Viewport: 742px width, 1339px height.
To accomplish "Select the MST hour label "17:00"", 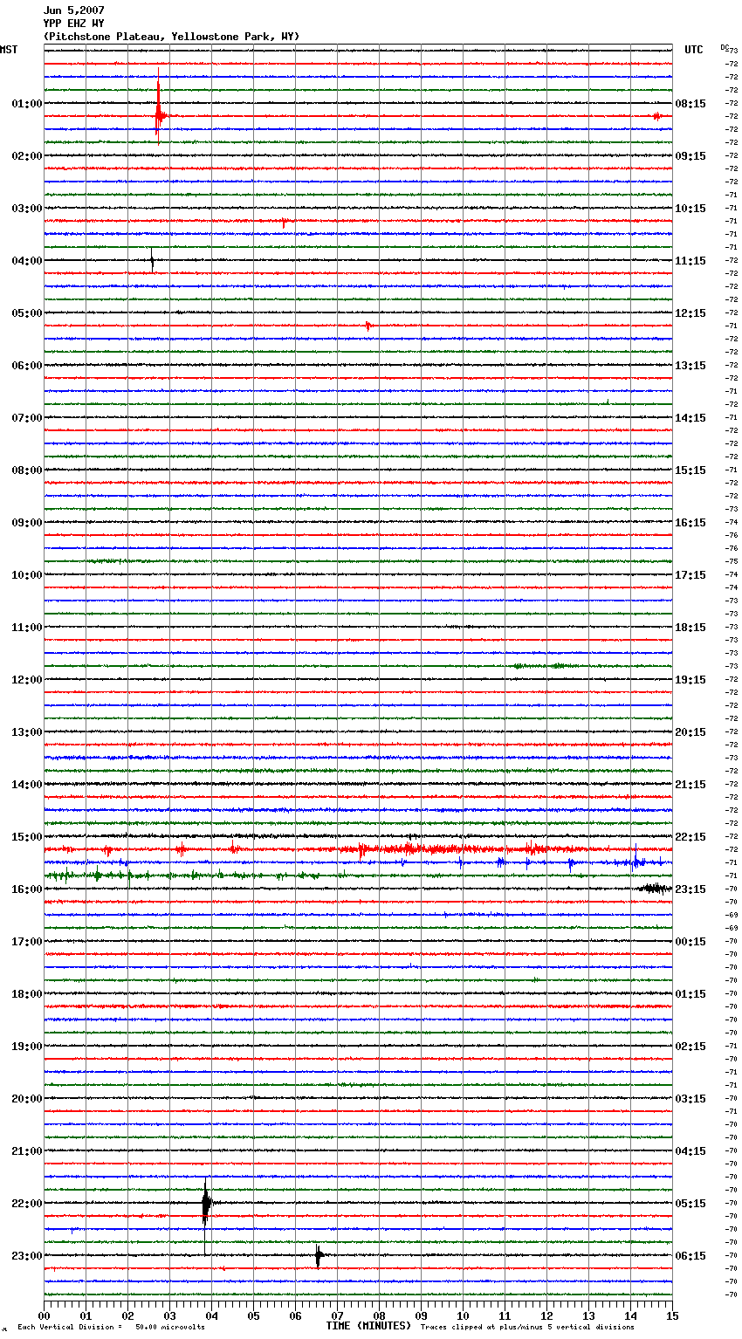I will coord(26,941).
